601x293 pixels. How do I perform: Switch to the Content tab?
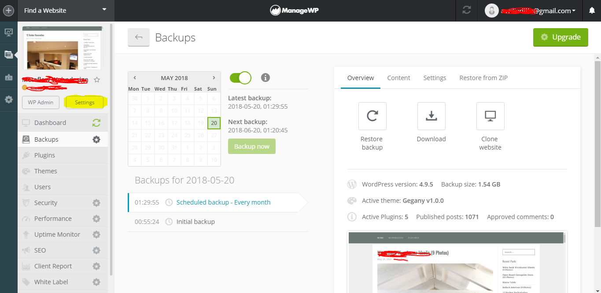point(399,78)
